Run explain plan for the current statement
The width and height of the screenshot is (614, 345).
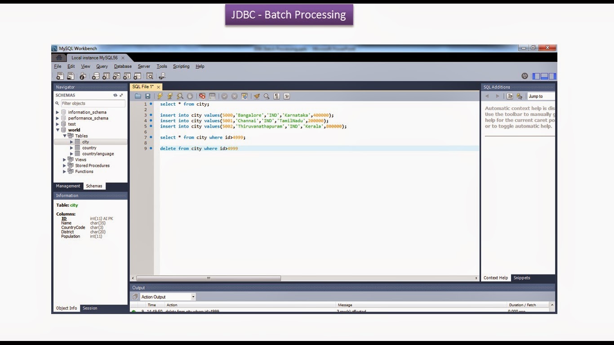(180, 96)
